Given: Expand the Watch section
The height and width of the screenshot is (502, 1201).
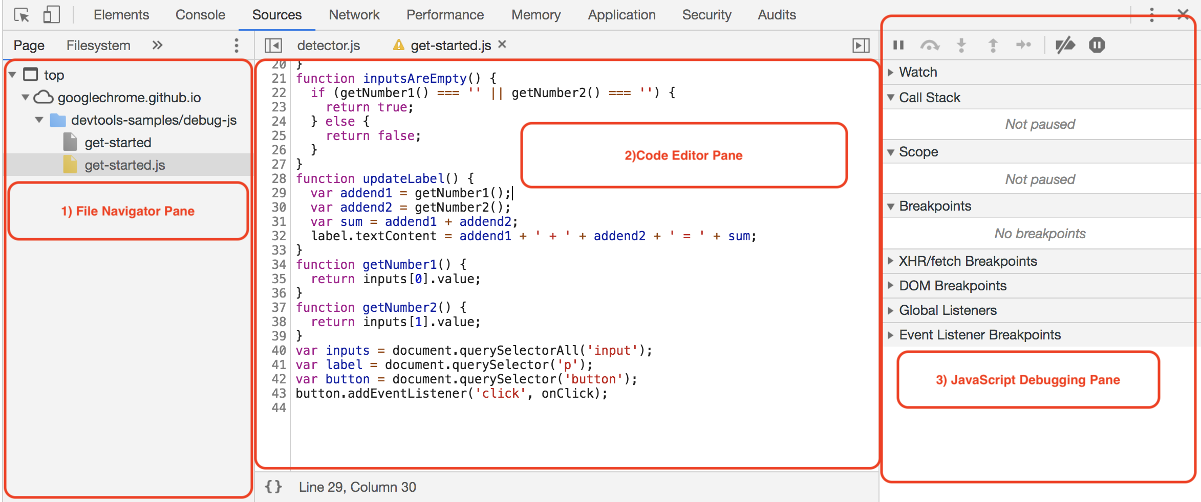Looking at the screenshot, I should (890, 72).
